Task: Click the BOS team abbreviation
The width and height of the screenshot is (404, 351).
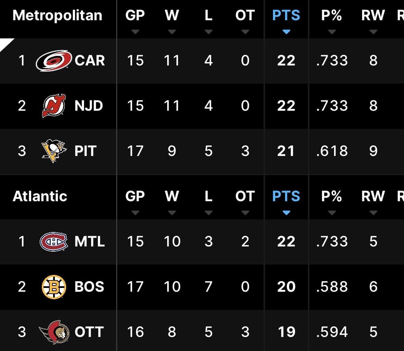Action: (x=89, y=287)
